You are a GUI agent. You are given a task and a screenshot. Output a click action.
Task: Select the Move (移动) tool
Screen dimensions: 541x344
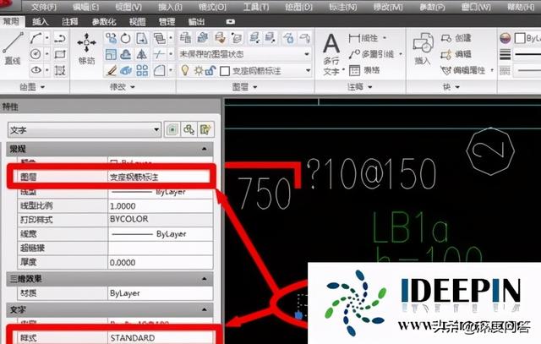(x=86, y=46)
